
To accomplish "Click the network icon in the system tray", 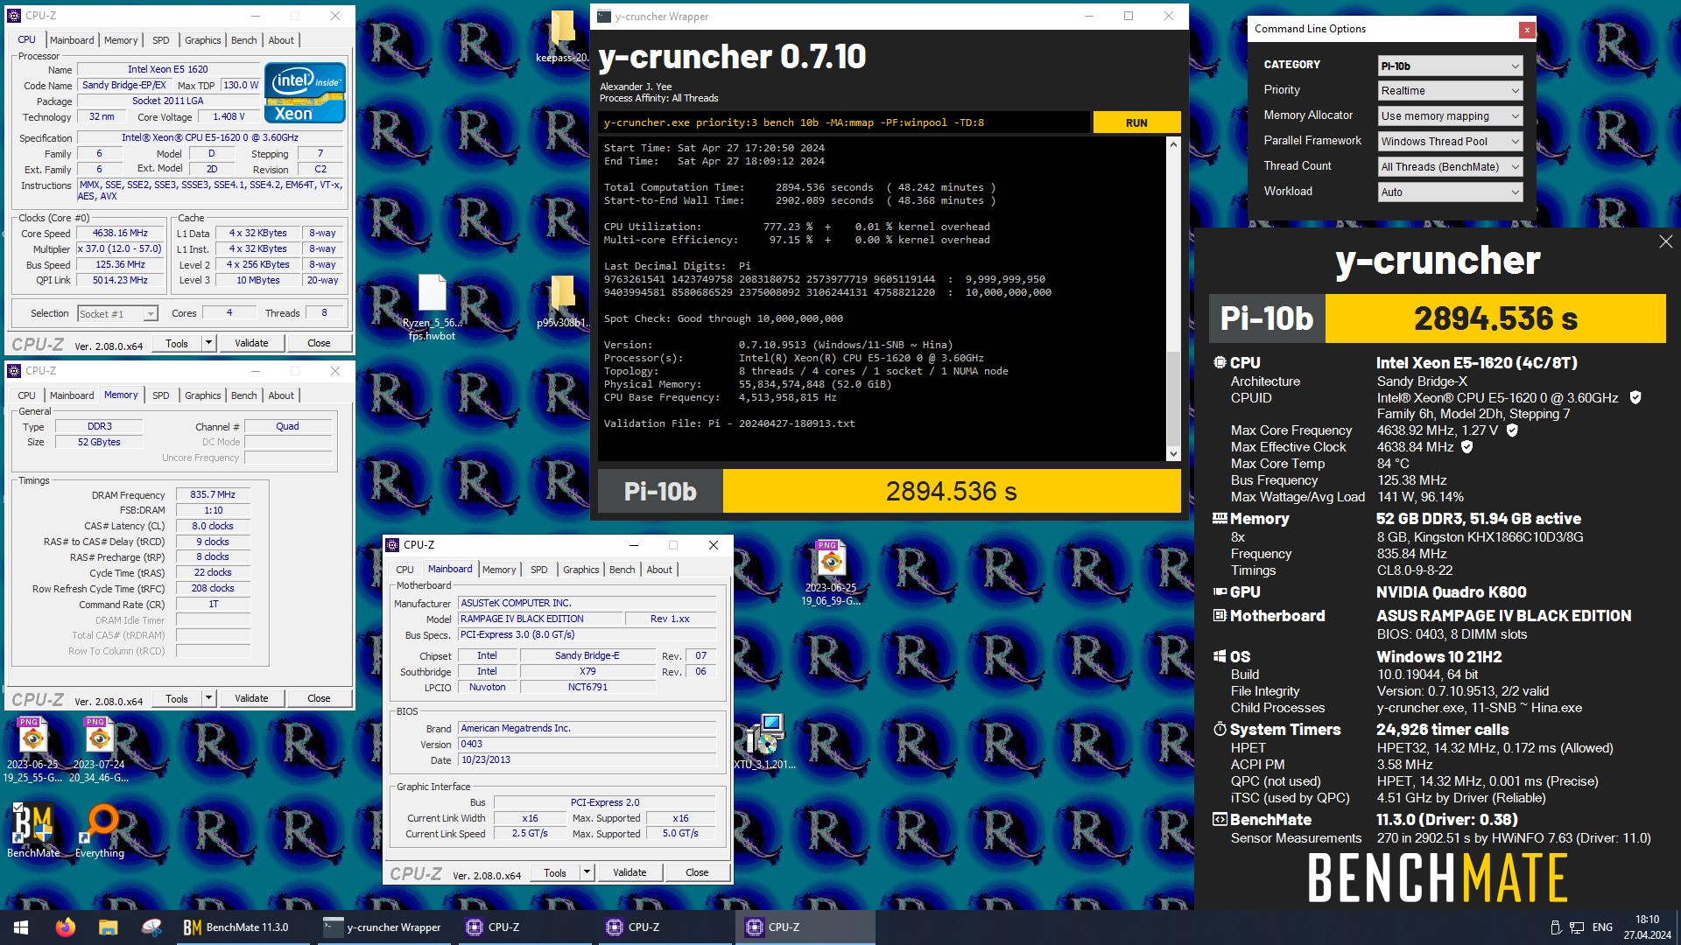I will coord(1577,927).
